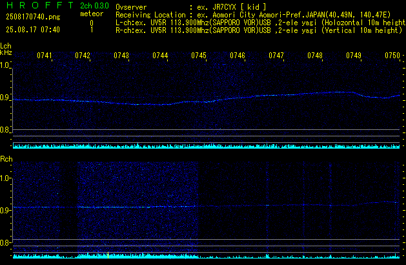Click the 0747 time marker
This screenshot has width=406, height=265.
pyautogui.click(x=276, y=56)
